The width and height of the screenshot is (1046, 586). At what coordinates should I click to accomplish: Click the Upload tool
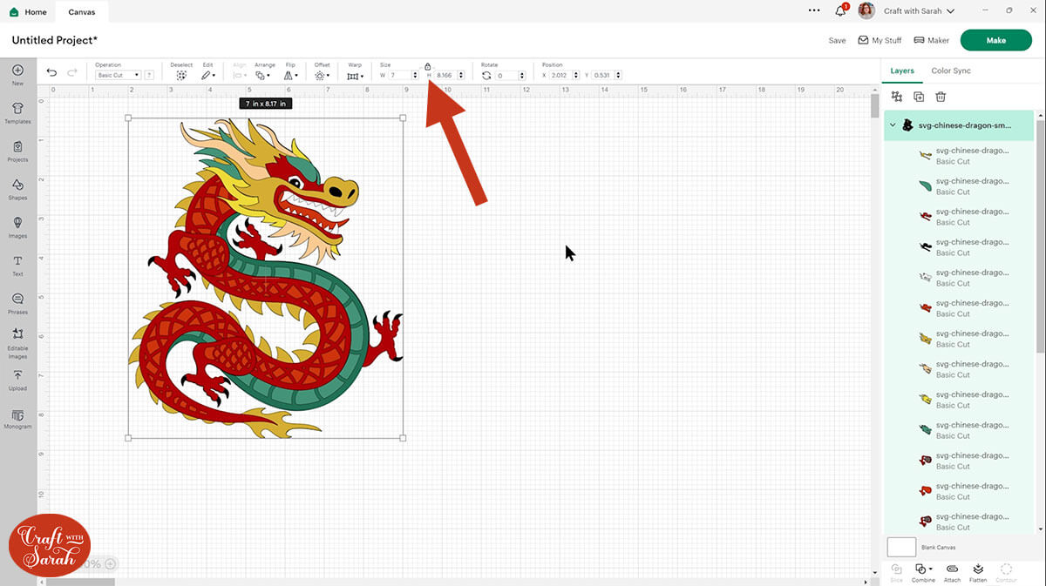(x=17, y=380)
